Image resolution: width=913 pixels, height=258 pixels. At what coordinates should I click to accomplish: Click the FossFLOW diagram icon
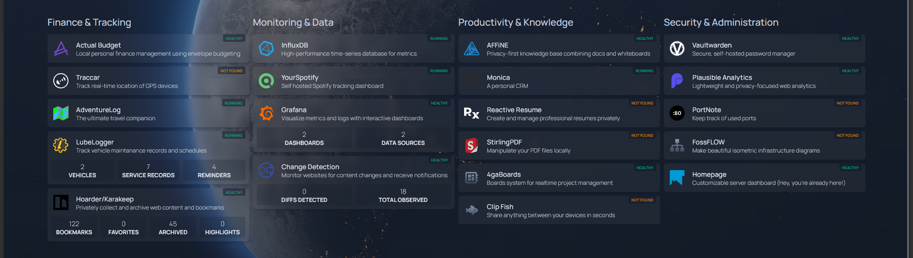tap(677, 145)
